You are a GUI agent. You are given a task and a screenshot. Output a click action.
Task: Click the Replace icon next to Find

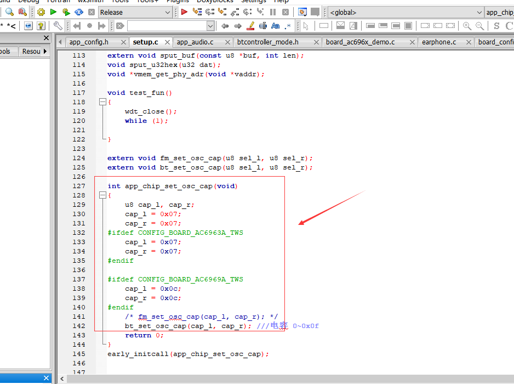tap(22, 12)
